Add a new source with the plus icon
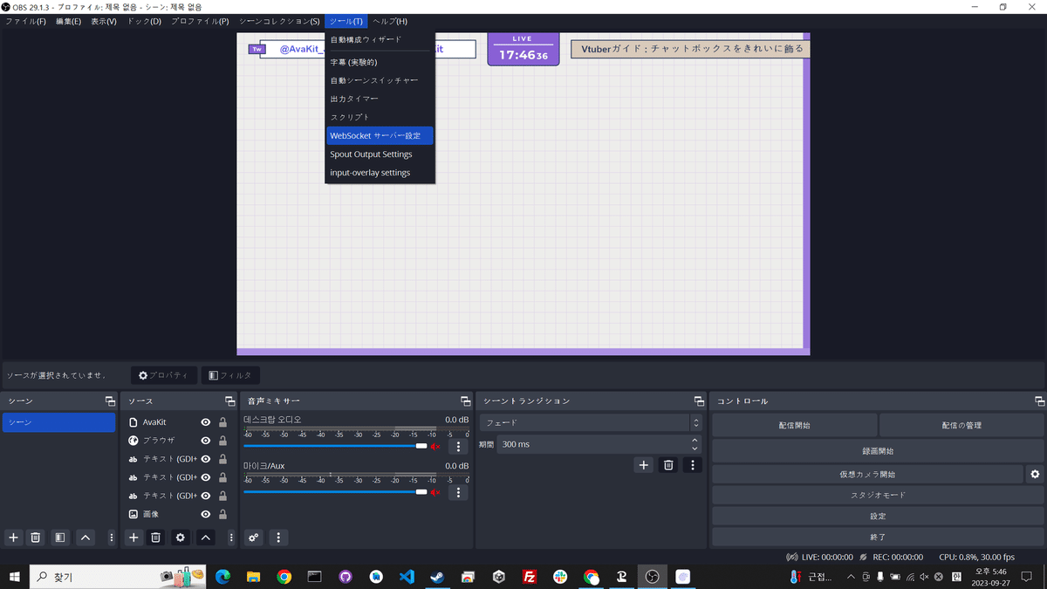The width and height of the screenshot is (1047, 589). pyautogui.click(x=133, y=538)
